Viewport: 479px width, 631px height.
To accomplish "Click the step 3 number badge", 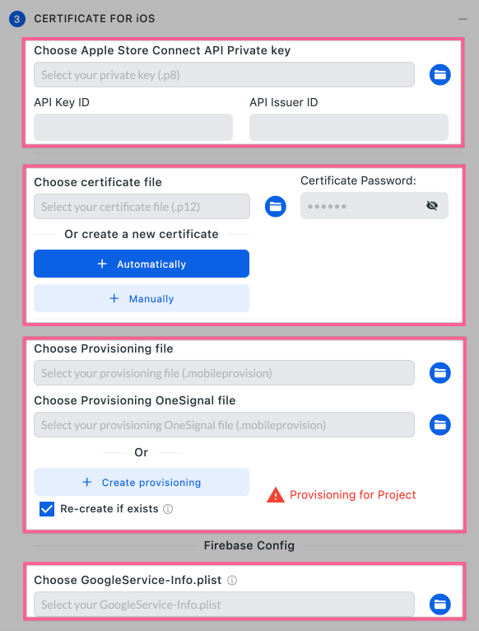I will tap(17, 19).
